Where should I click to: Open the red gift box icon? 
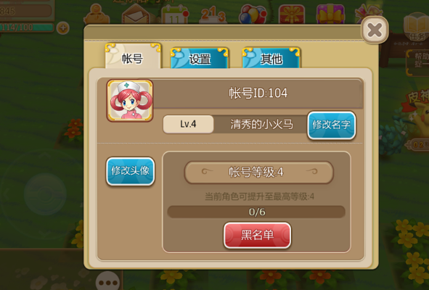pyautogui.click(x=291, y=14)
